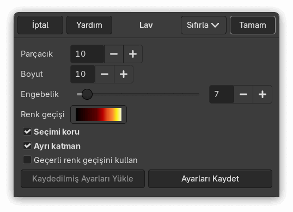The height and width of the screenshot is (212, 293).
Task: Click the Lav dialog title
Action: 146,25
